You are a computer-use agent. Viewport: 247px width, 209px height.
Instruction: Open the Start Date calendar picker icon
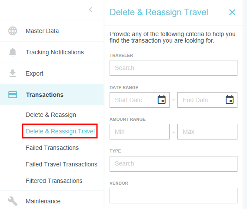click(162, 100)
